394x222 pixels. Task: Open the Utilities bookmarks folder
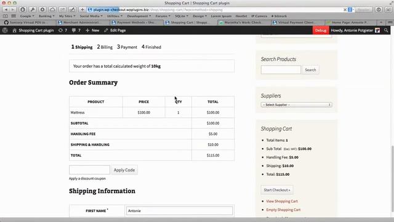pyautogui.click(x=115, y=16)
